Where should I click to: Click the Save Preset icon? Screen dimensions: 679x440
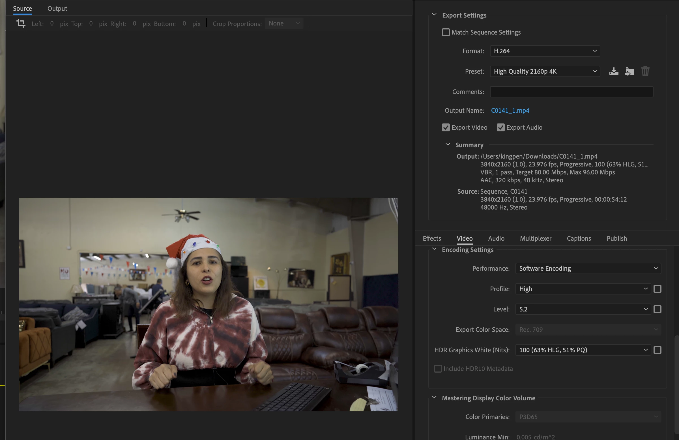click(x=614, y=71)
